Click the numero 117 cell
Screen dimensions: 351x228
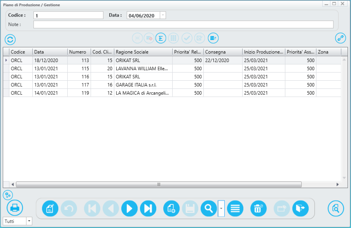click(x=79, y=85)
